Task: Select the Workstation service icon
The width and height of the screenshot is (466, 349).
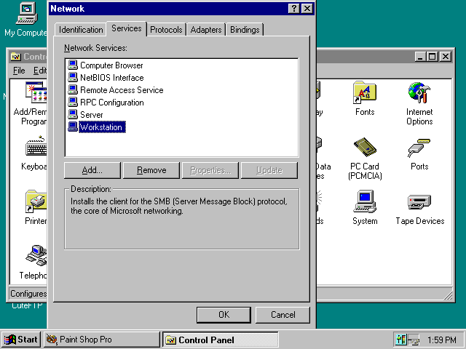Action: (x=73, y=127)
